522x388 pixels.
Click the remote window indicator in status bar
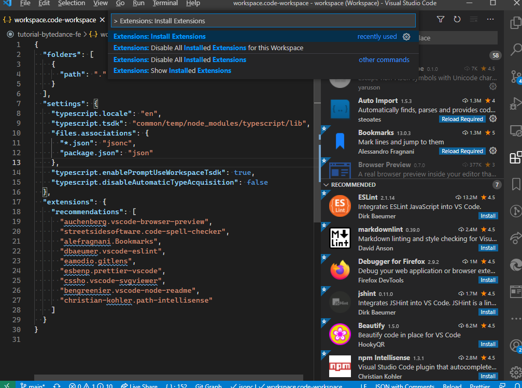coord(7,385)
